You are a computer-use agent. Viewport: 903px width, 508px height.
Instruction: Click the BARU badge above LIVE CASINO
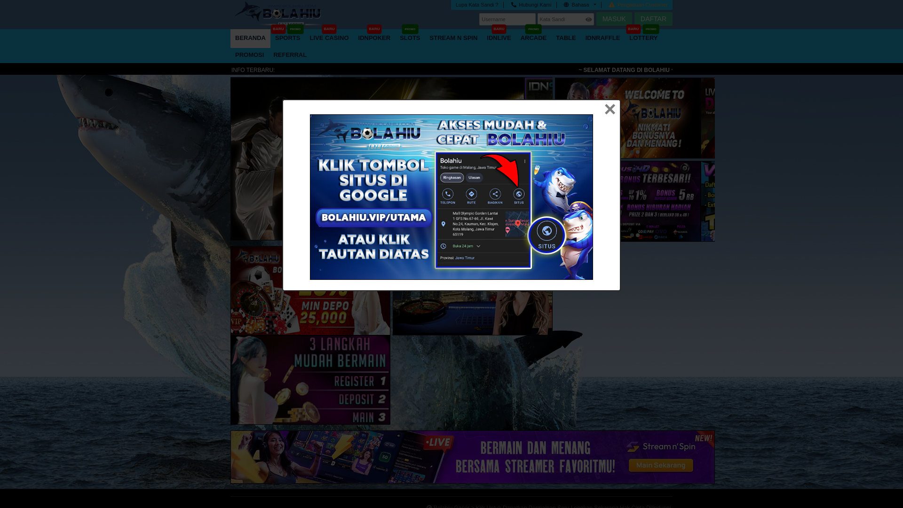329,29
